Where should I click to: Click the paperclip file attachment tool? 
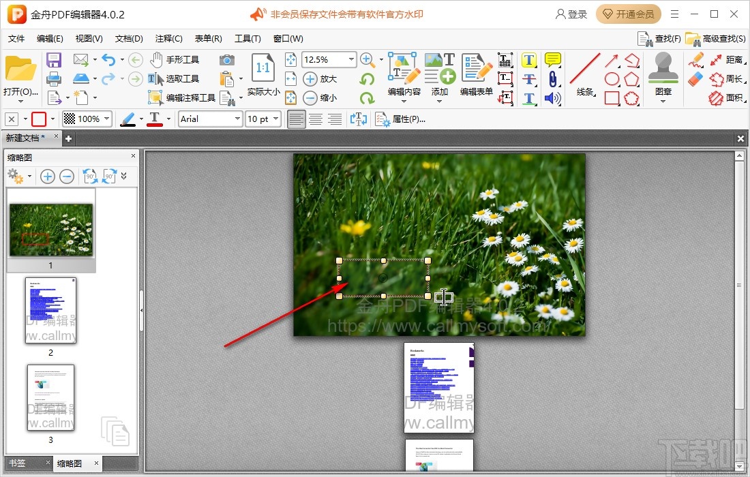[553, 79]
